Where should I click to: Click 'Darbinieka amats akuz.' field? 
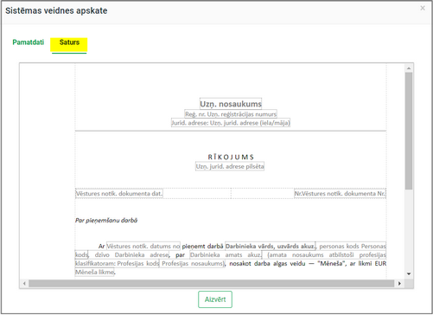pyautogui.click(x=226, y=254)
